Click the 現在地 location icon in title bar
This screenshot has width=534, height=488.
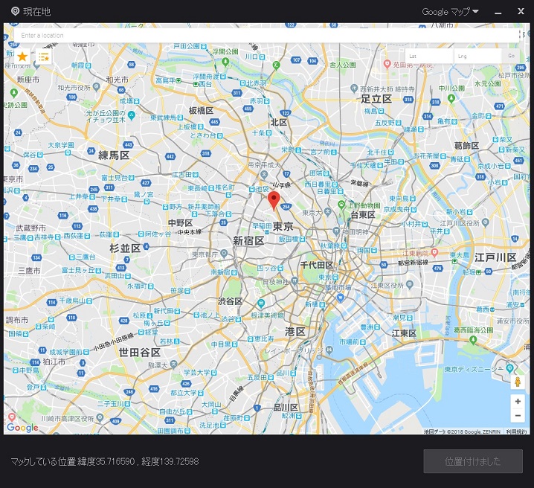point(15,11)
